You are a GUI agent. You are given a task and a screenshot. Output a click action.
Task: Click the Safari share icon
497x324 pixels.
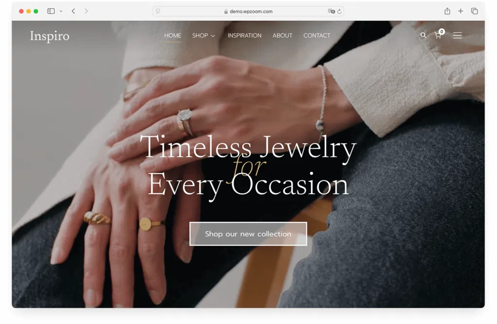coord(447,11)
